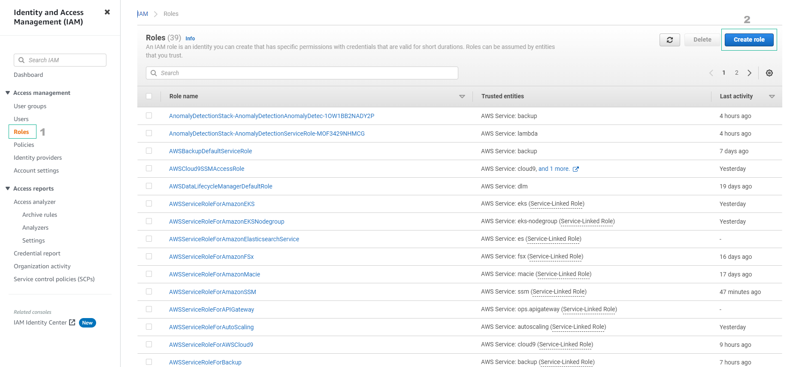Check AWSServiceRoleForAWSCloud9 checkbox
Image resolution: width=799 pixels, height=367 pixels.
149,344
